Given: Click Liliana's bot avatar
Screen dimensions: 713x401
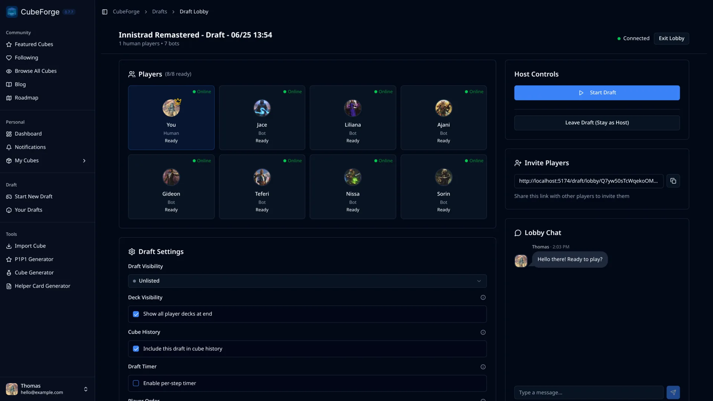Looking at the screenshot, I should point(353,108).
